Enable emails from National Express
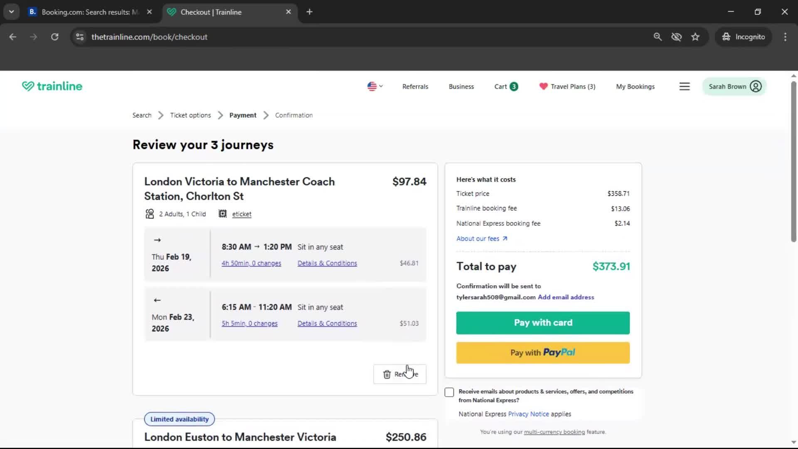 click(449, 392)
